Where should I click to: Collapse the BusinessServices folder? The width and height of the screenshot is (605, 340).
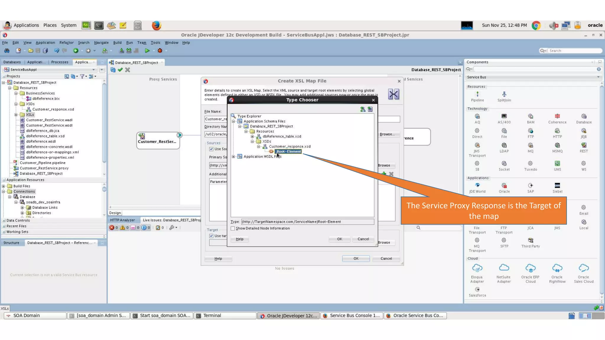click(16, 93)
